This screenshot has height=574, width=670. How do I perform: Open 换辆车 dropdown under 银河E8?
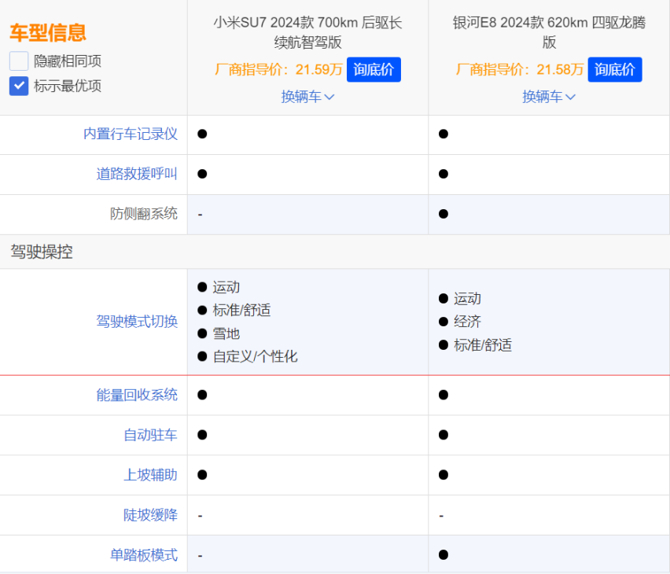pyautogui.click(x=549, y=97)
